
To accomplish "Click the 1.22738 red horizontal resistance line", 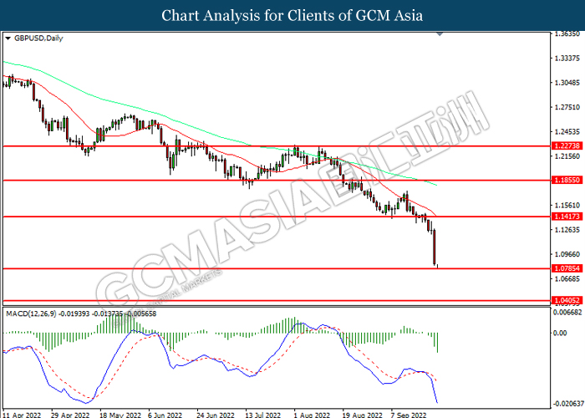I will tap(276, 146).
